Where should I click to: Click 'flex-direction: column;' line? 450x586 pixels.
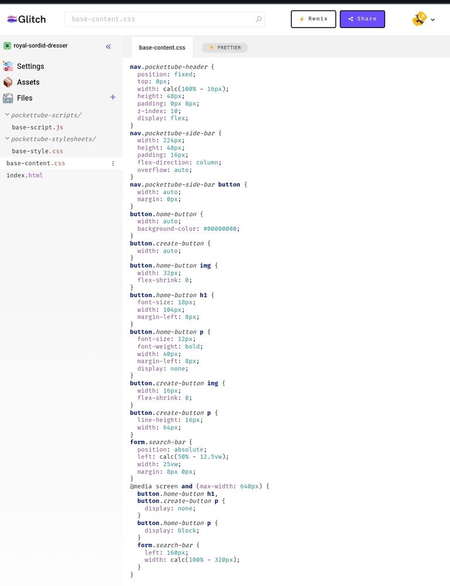coord(179,162)
